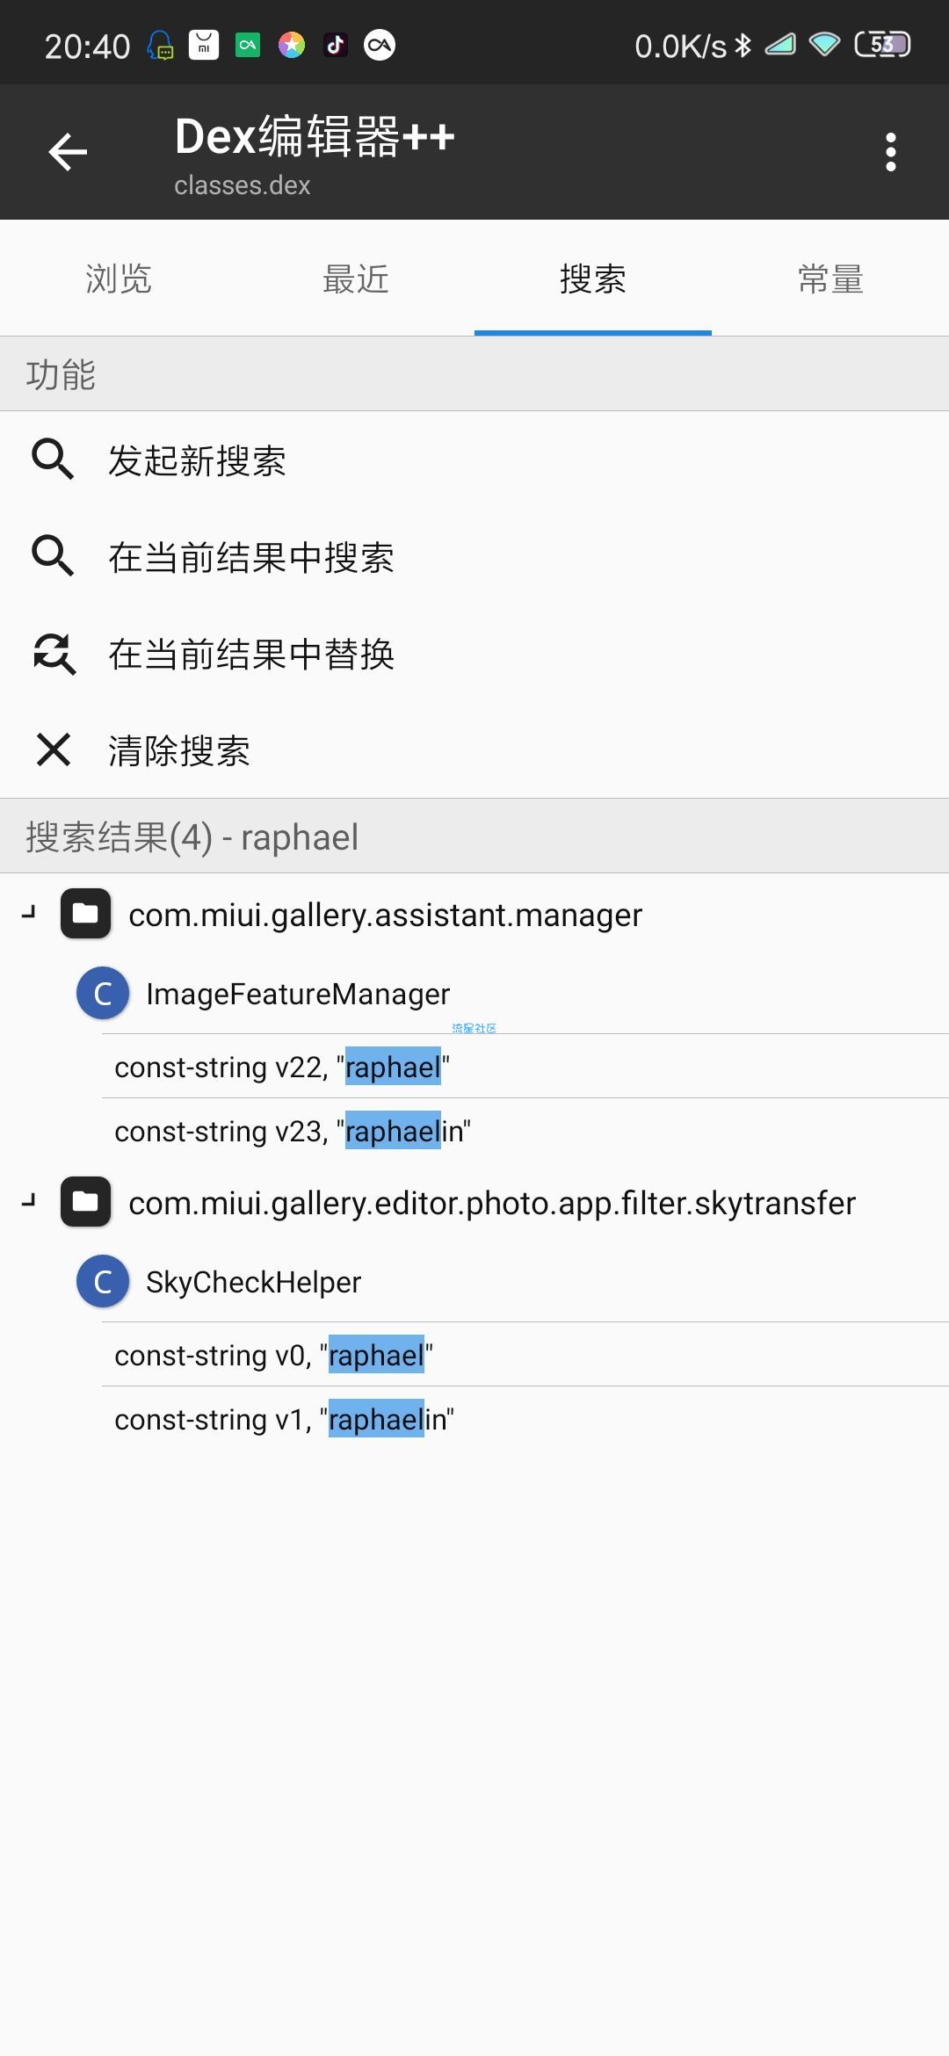Click the folder icon for assistant.manager package
Viewport: 949px width, 2056px height.
click(x=85, y=914)
